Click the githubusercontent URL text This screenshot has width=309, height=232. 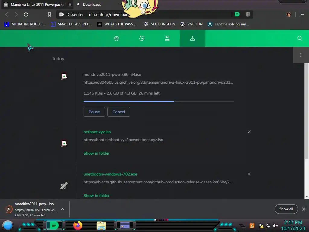(158, 182)
